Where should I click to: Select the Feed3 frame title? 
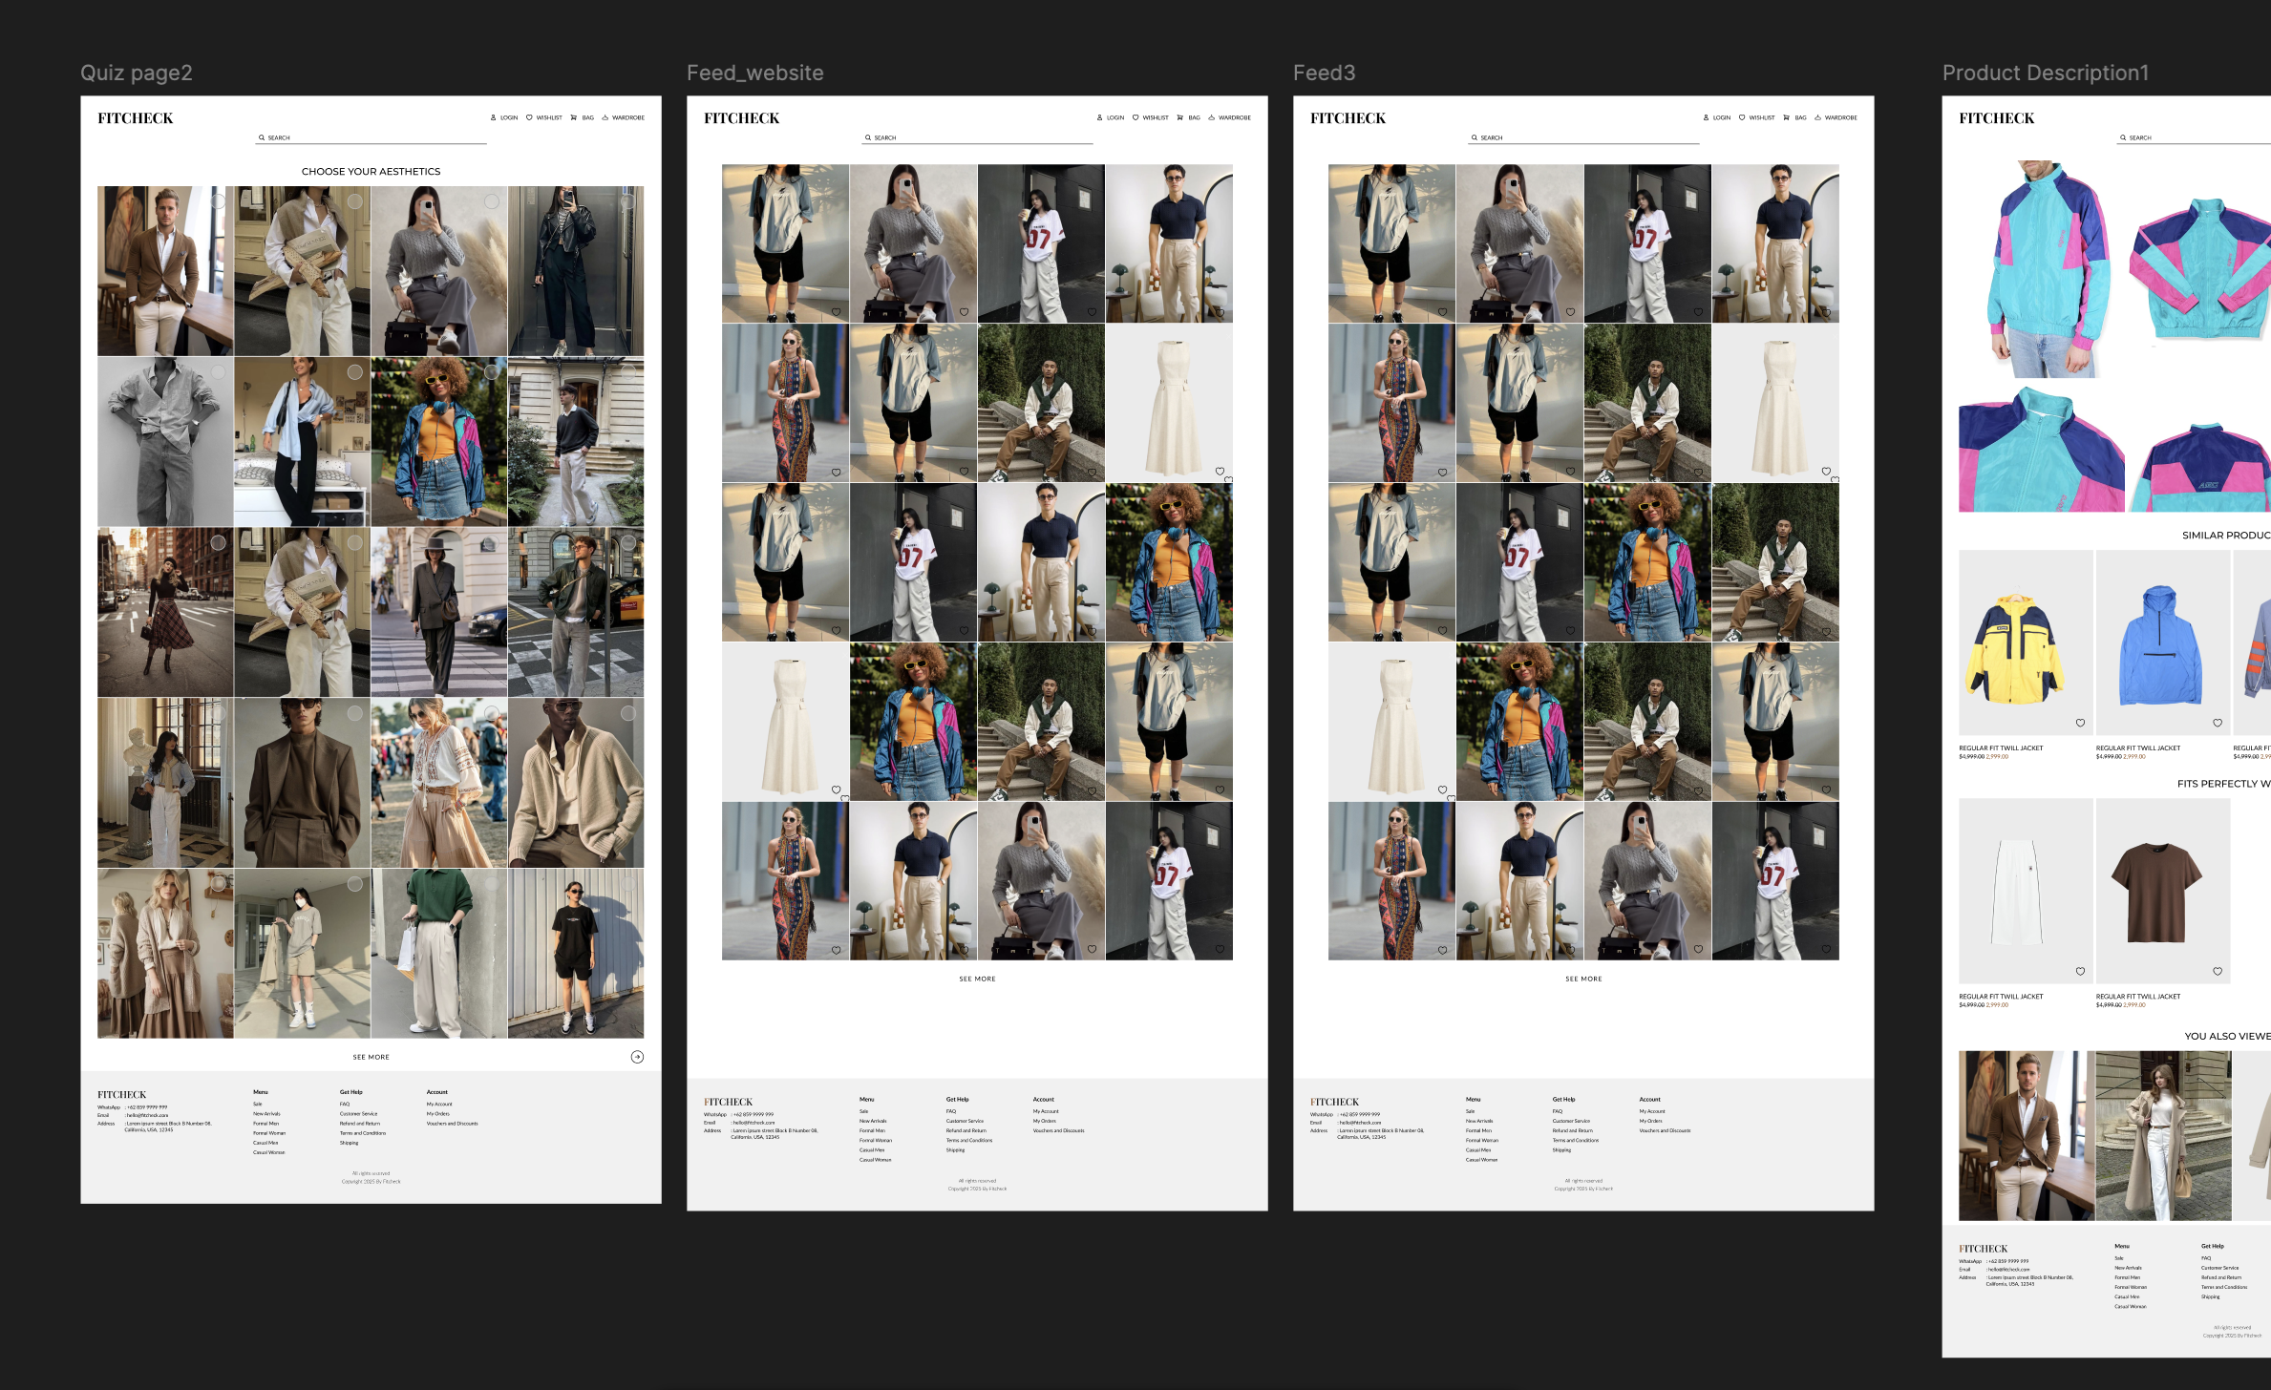pyautogui.click(x=1324, y=73)
